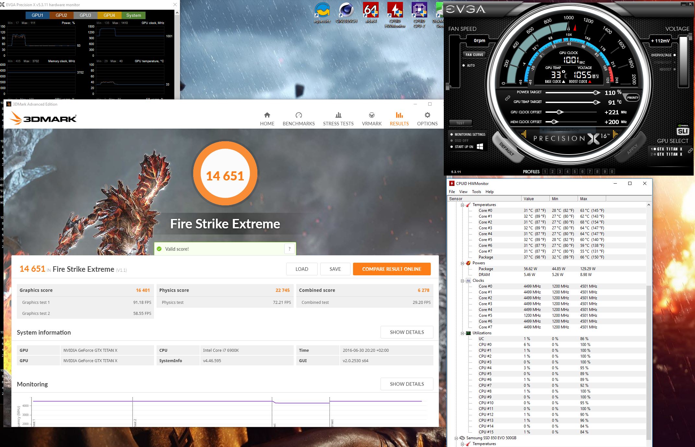
Task: Go to 3DMark Home via house icon
Action: point(267,115)
